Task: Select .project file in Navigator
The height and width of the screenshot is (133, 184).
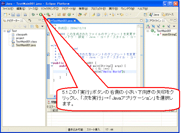Action: (20, 38)
